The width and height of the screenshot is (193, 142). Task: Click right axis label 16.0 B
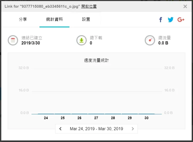click(x=169, y=90)
